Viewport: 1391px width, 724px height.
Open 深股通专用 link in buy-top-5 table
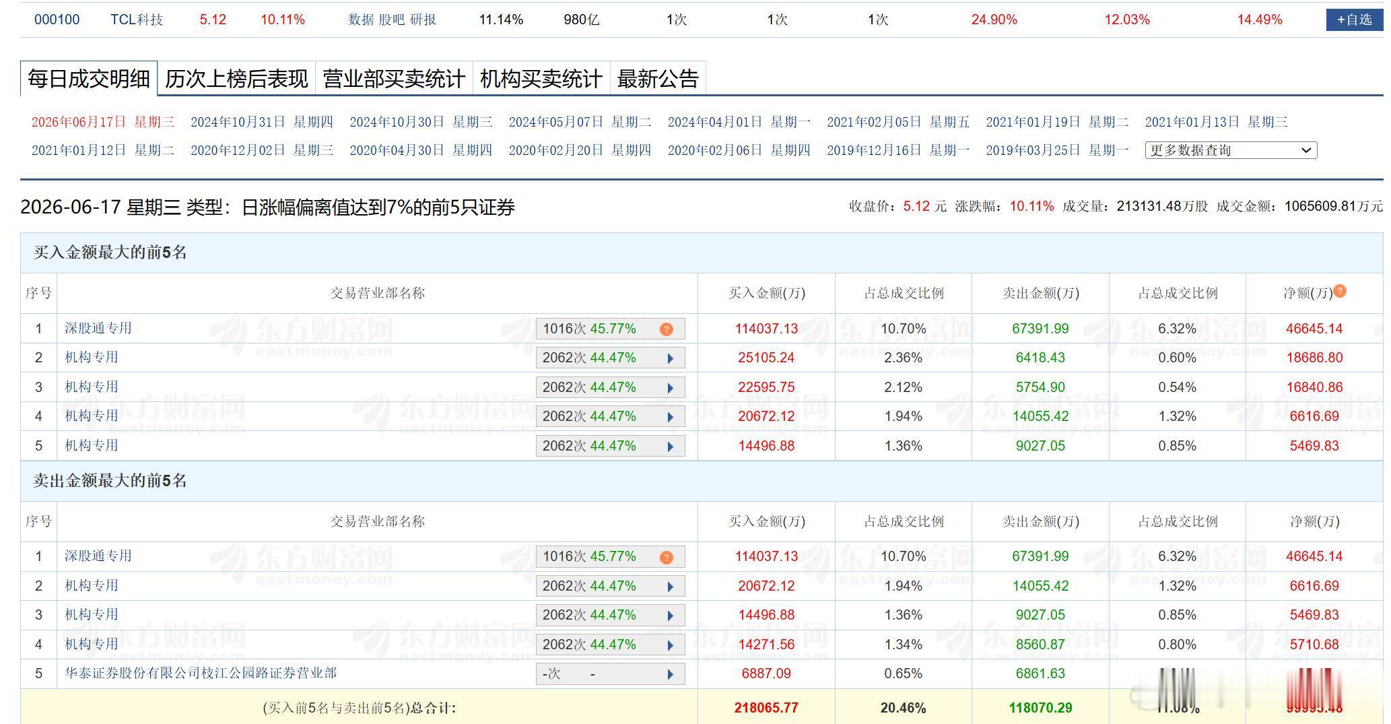coord(98,328)
